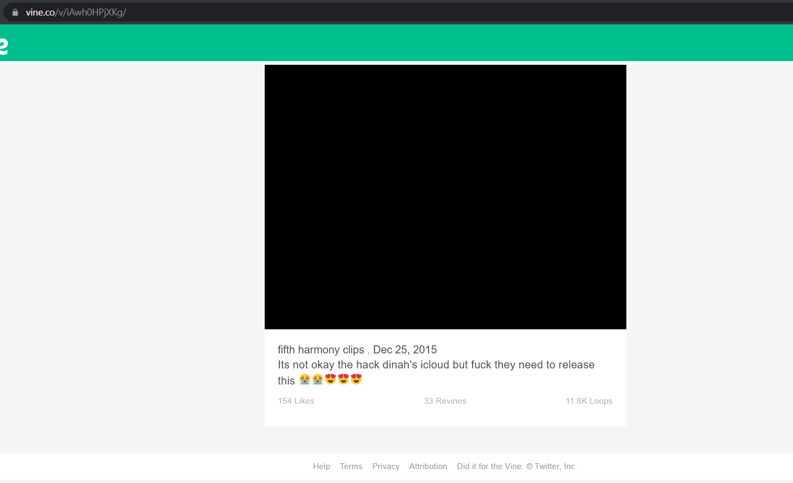Open the Terms footer link

tap(351, 466)
